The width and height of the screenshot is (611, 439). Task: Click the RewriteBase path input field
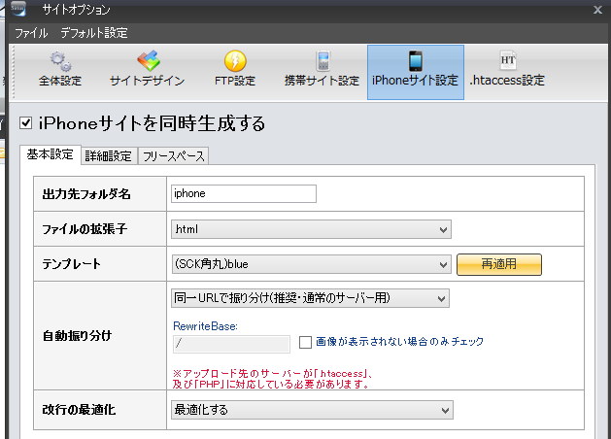click(x=231, y=344)
